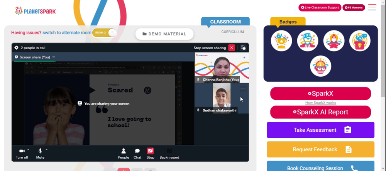The width and height of the screenshot is (386, 171).
Task: Open Screen share (You) more options dots
Action: (53, 57)
